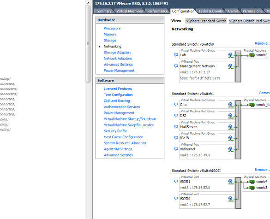Open System Resource Allocation
The width and height of the screenshot is (270, 219).
coord(125,143)
